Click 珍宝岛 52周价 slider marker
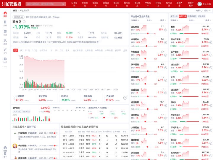Image resolution: width=213 pixels, height=160 pixels. click(x=104, y=118)
